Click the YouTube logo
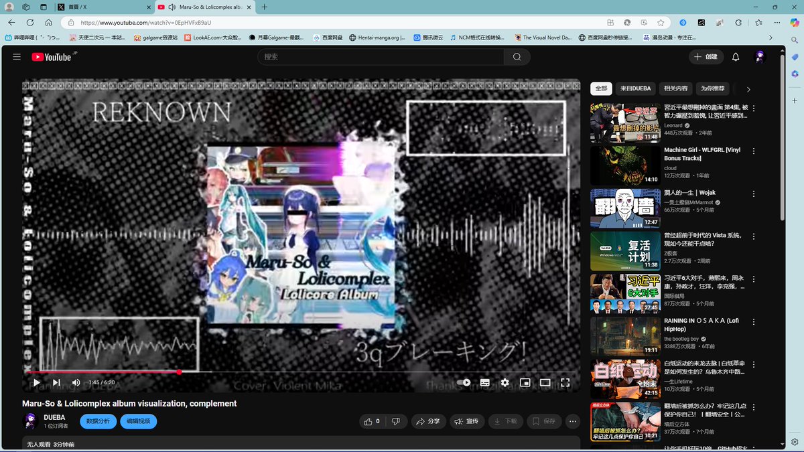 pyautogui.click(x=51, y=57)
